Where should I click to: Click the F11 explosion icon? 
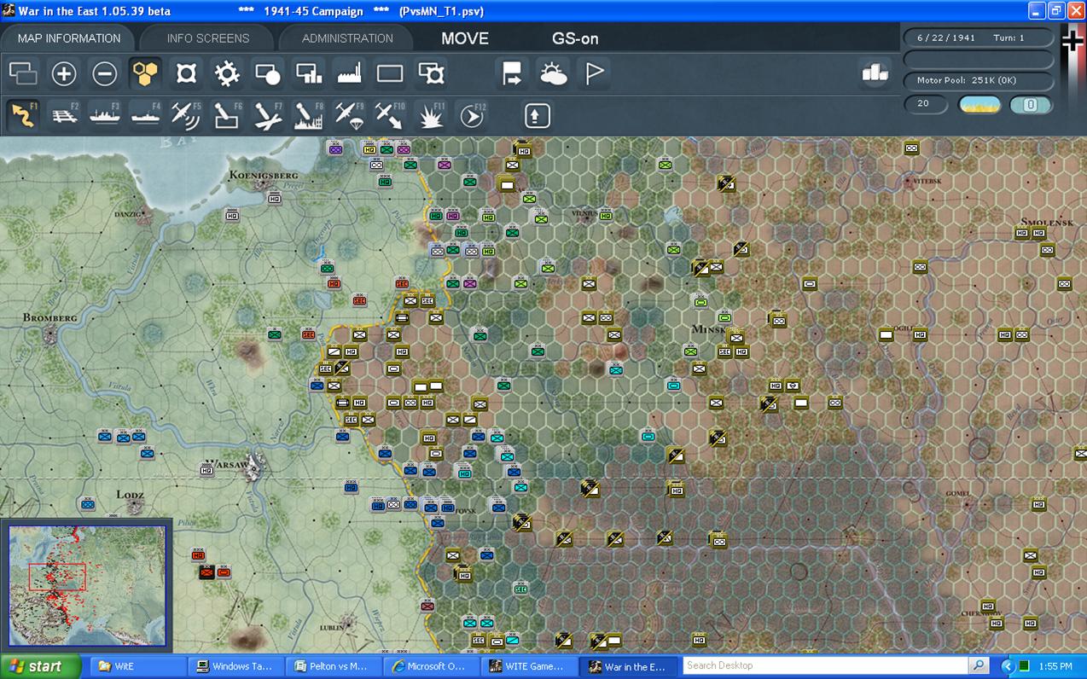(x=431, y=115)
